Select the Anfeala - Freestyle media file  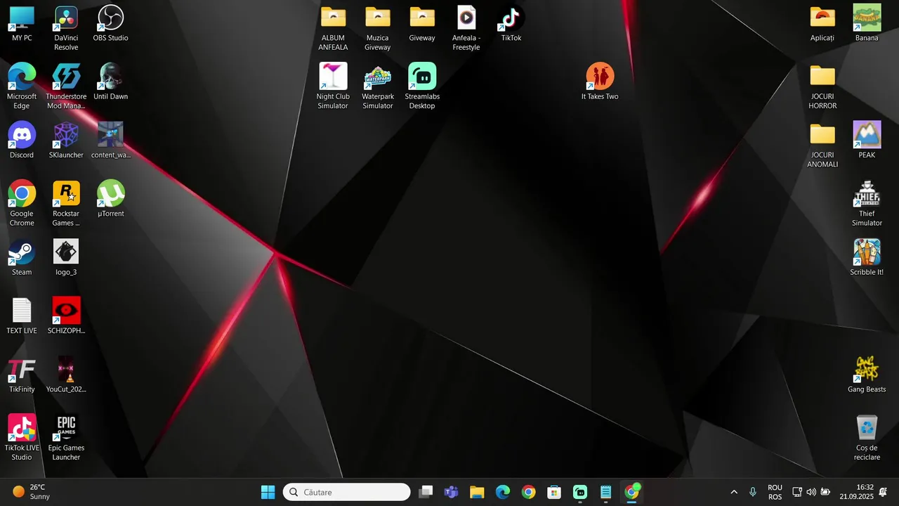[466, 28]
